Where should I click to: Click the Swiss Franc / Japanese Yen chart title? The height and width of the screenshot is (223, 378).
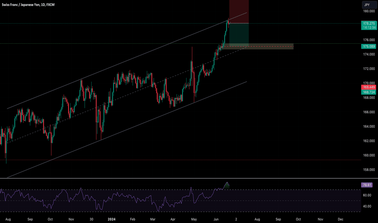pos(28,4)
